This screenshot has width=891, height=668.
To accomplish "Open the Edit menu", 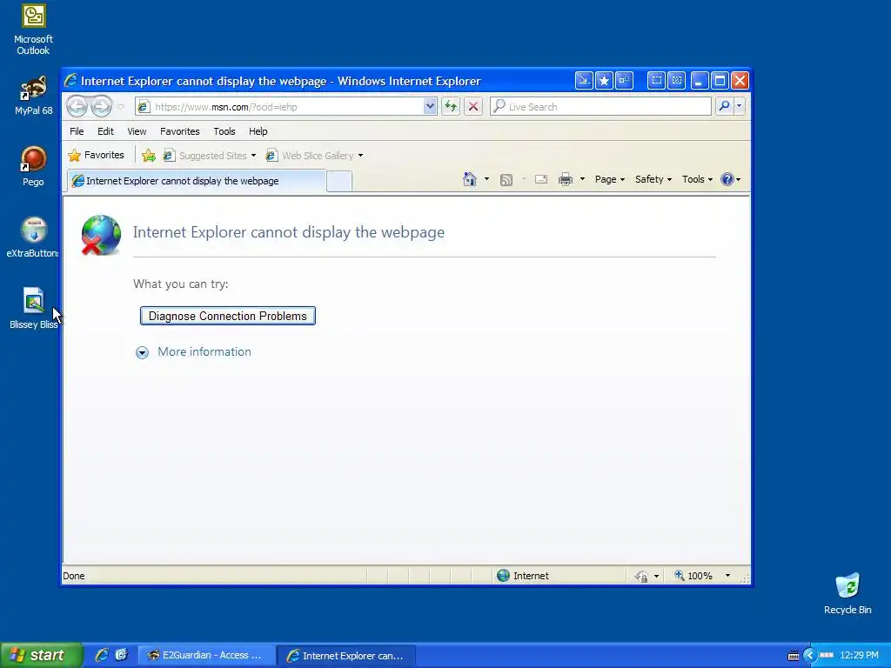I will (105, 131).
